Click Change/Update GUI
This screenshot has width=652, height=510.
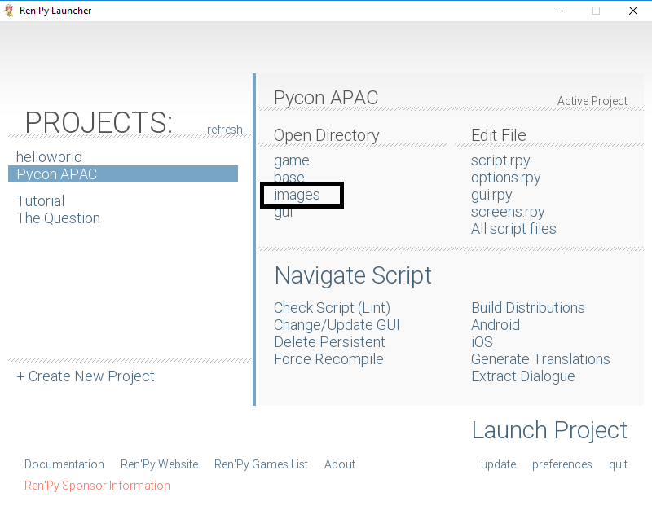click(337, 325)
